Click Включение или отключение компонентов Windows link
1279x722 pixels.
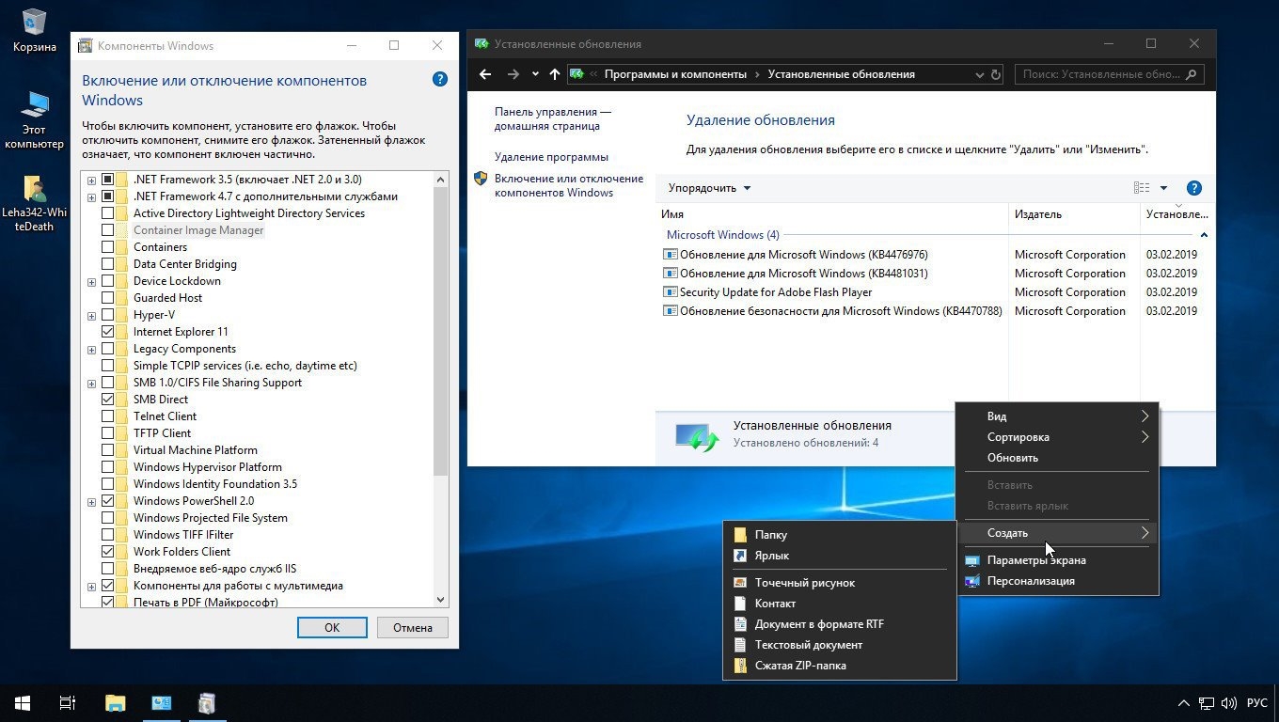pos(568,185)
